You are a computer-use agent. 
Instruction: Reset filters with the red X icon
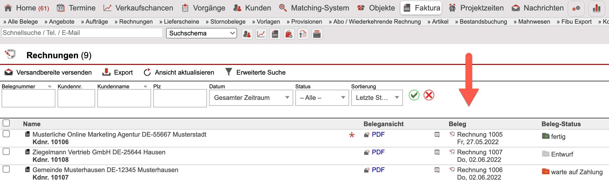click(429, 95)
